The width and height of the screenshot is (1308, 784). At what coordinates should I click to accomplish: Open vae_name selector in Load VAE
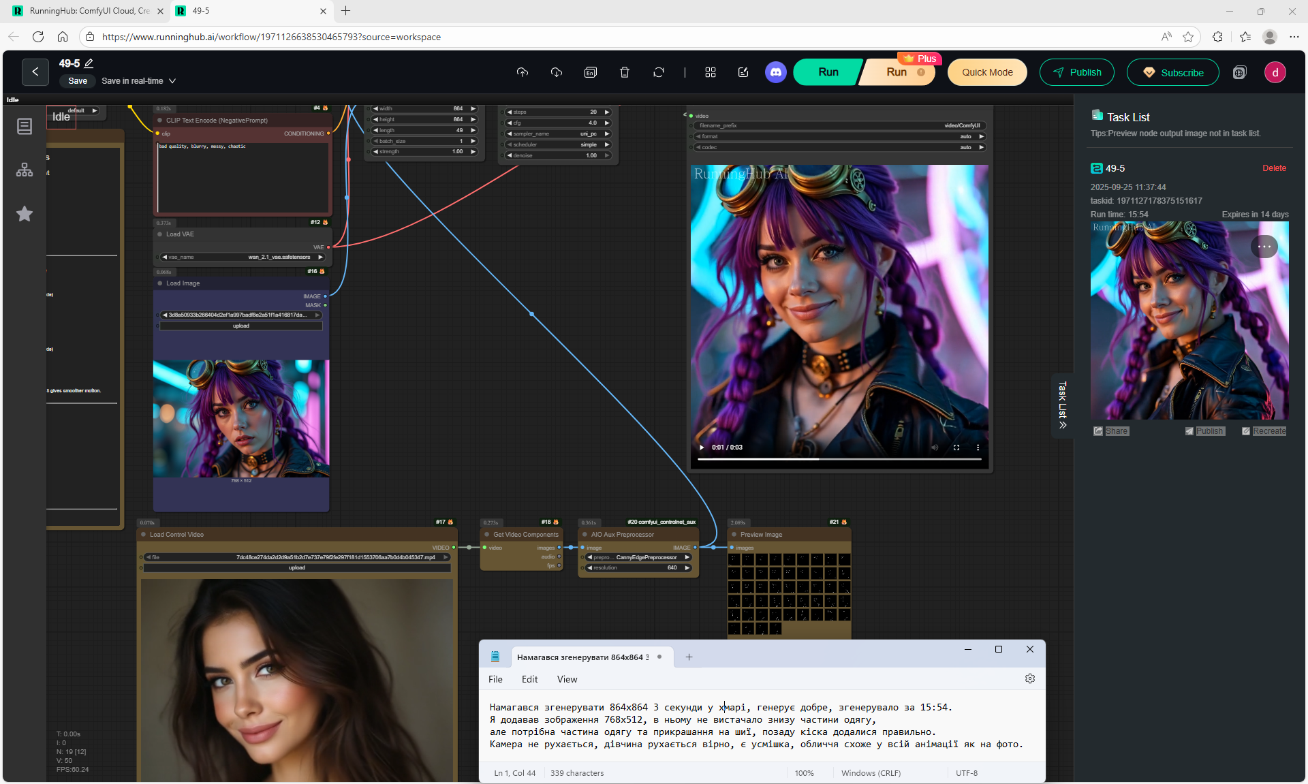click(x=241, y=257)
